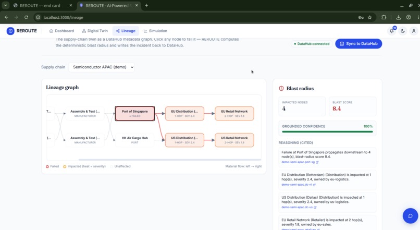The image size is (420, 230).
Task: Open browser downloads icon
Action: (x=399, y=17)
